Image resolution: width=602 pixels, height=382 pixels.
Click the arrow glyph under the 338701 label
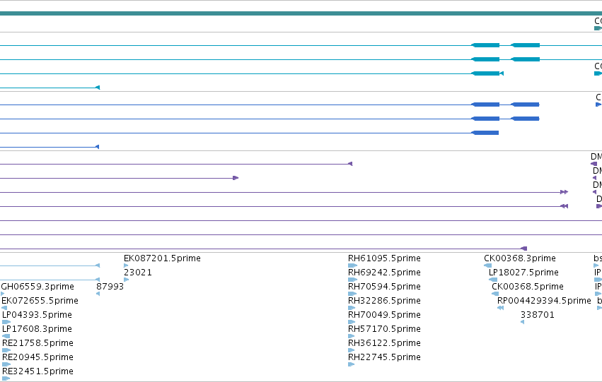point(522,322)
